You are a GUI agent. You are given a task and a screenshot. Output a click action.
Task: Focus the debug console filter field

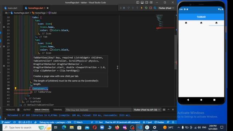click(98, 110)
